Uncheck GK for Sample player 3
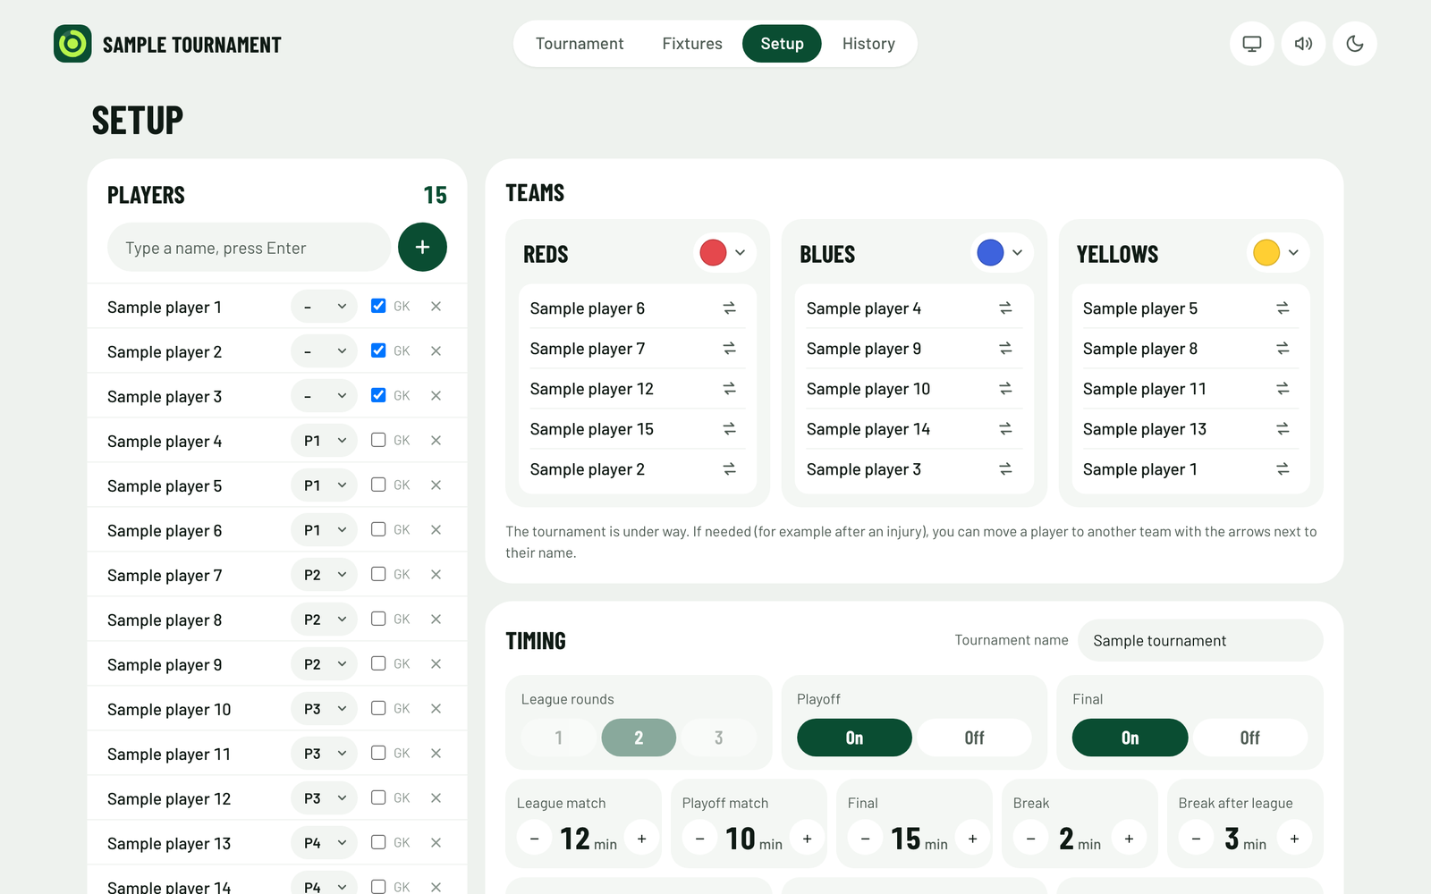The width and height of the screenshot is (1431, 894). click(x=378, y=395)
